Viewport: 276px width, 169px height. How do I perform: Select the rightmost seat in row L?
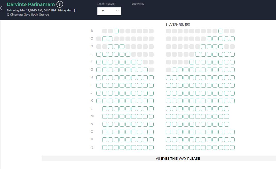coord(226,109)
